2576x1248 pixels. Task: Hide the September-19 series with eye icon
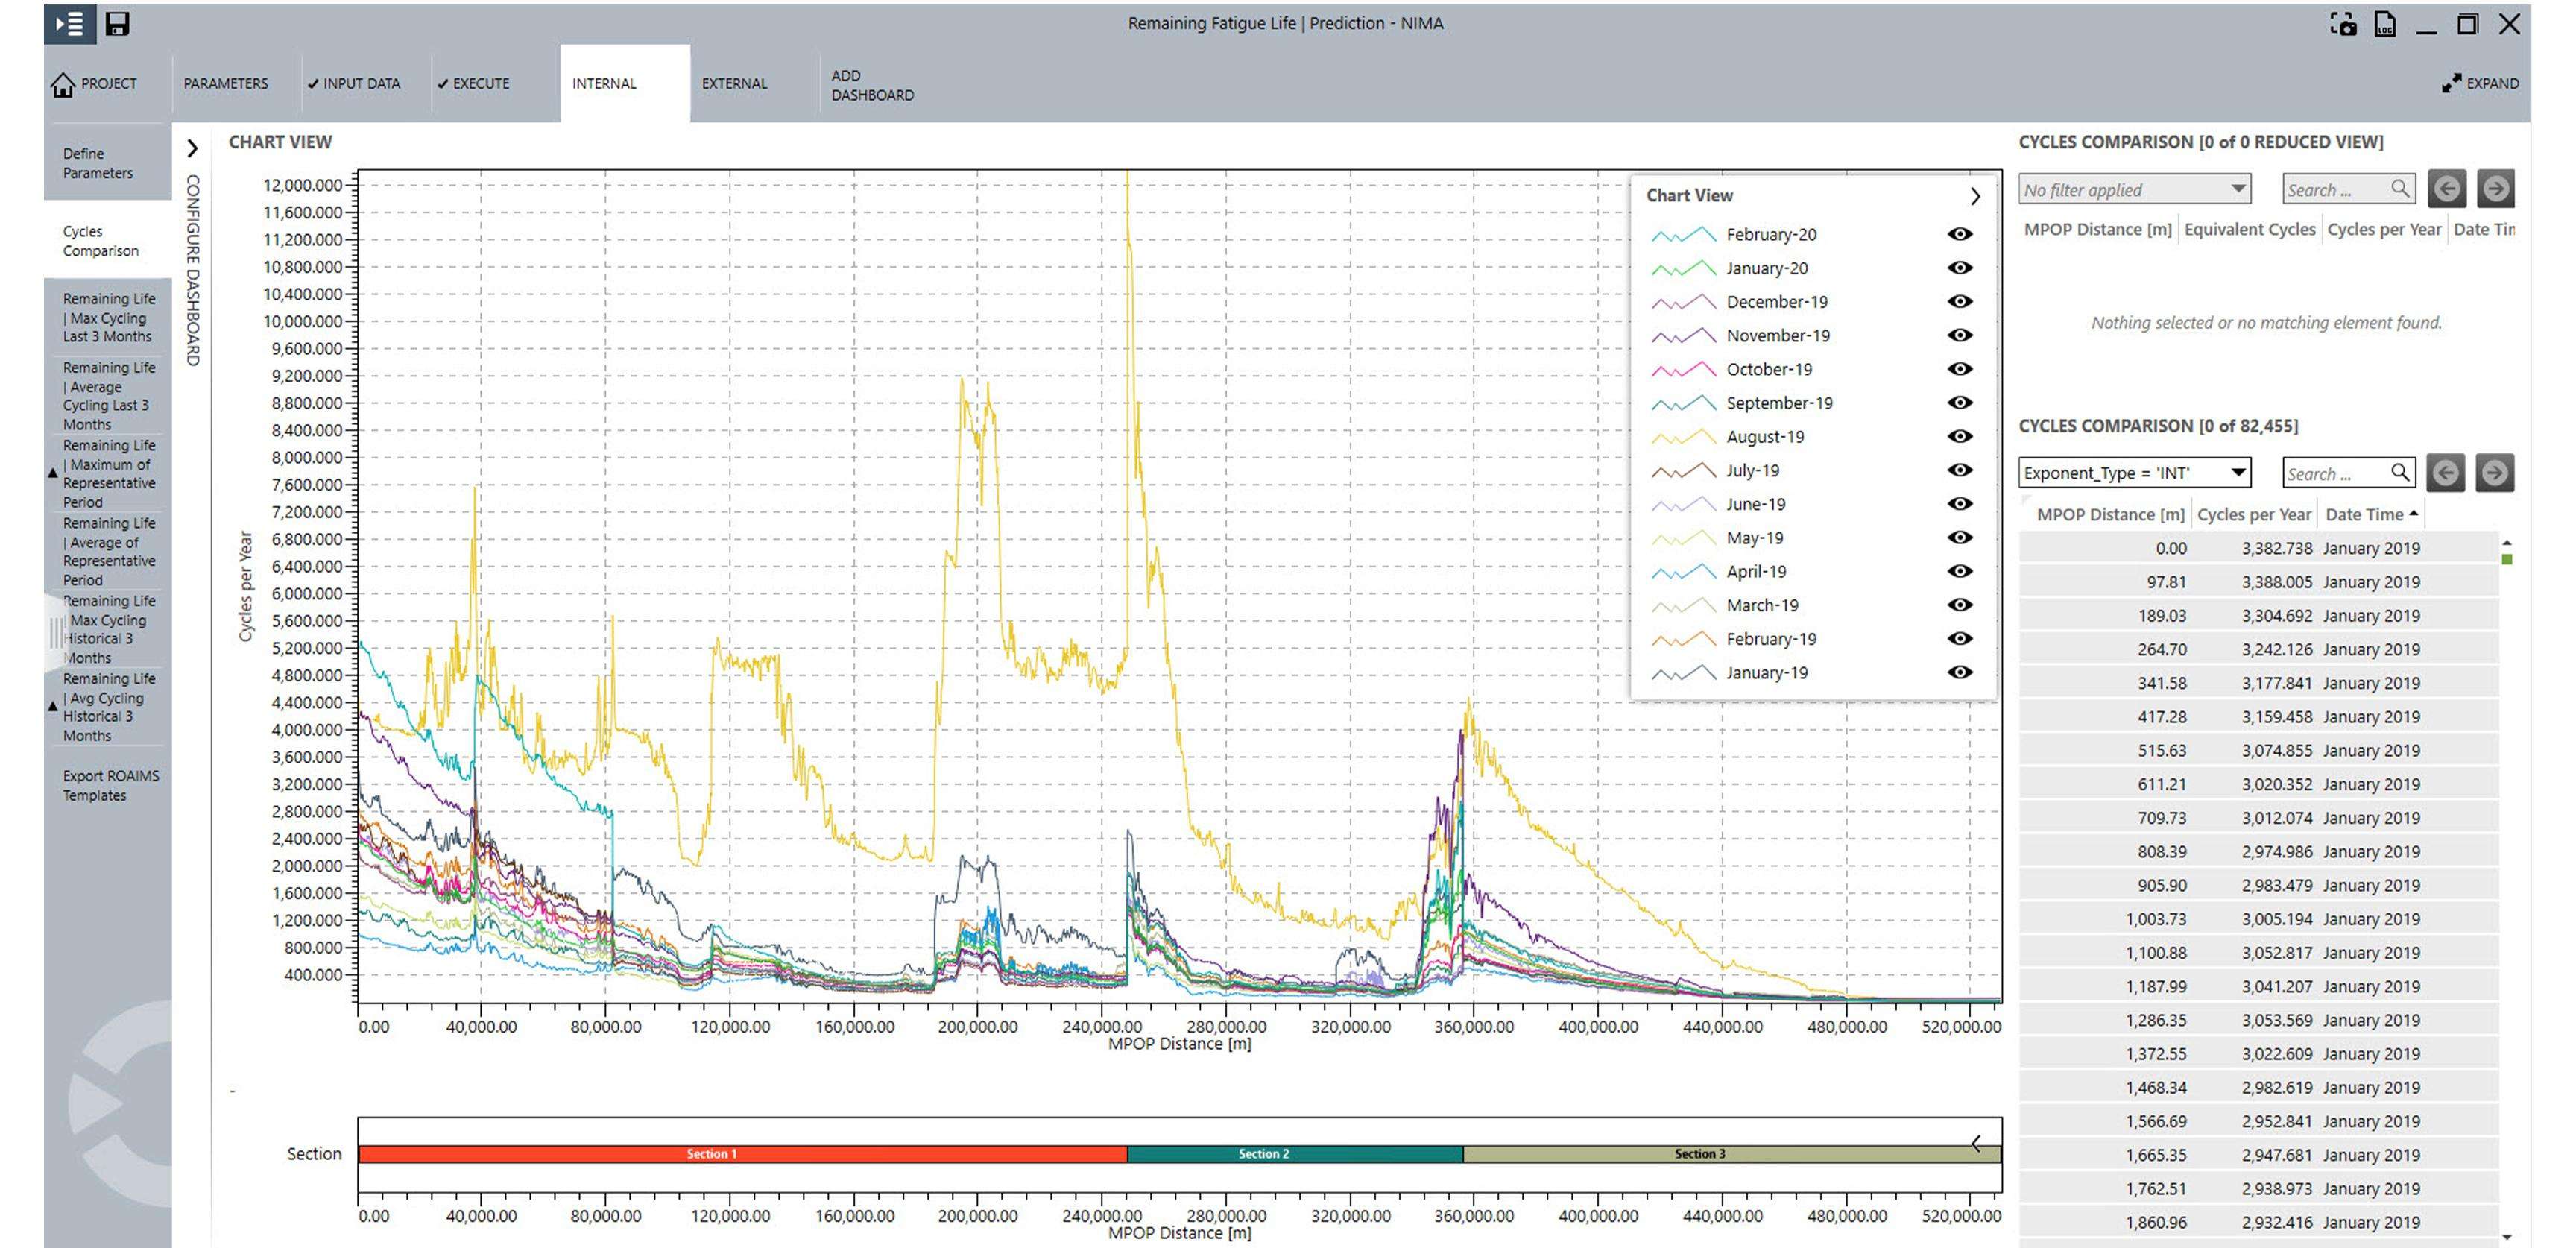[x=1960, y=402]
